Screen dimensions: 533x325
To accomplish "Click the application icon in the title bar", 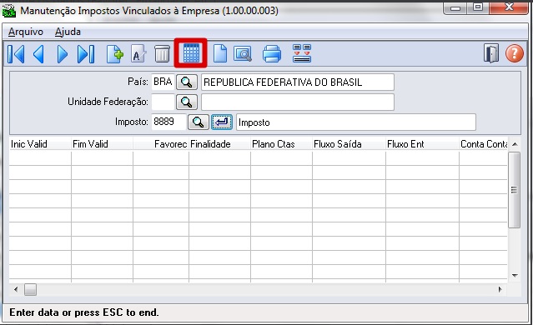I will pyautogui.click(x=9, y=11).
